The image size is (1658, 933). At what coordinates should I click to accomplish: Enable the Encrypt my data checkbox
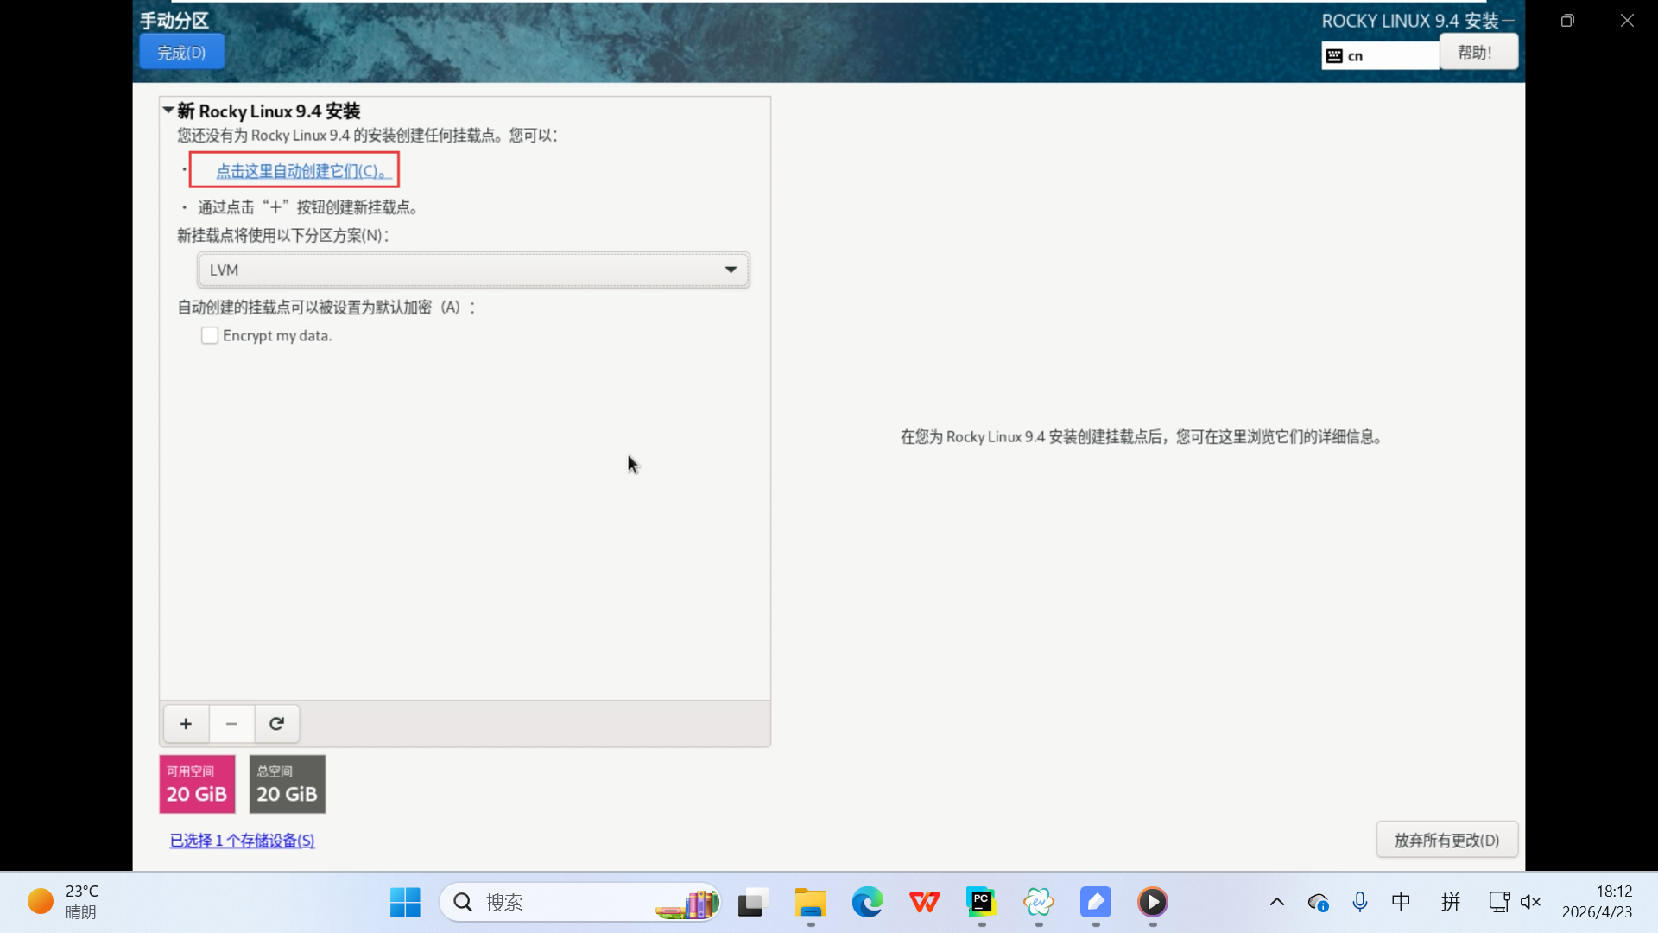coord(210,336)
